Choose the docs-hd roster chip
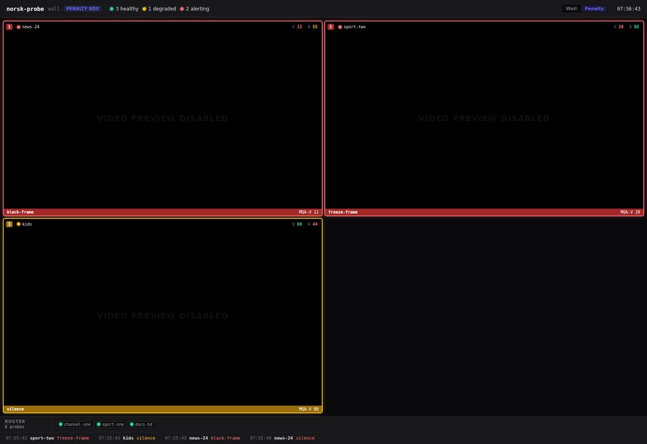 (141, 424)
